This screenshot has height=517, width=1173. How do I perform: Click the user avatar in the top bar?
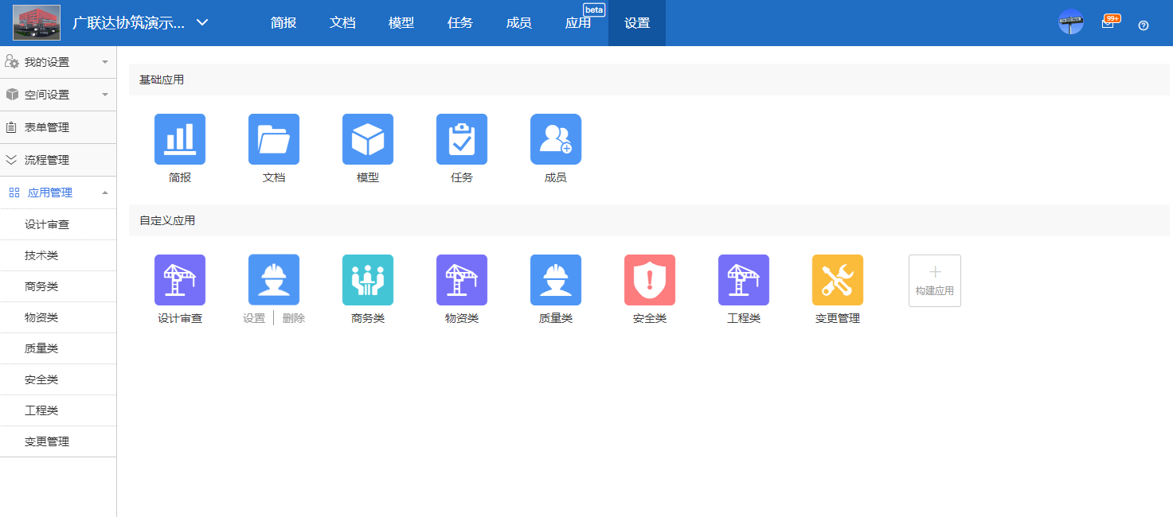point(1071,21)
